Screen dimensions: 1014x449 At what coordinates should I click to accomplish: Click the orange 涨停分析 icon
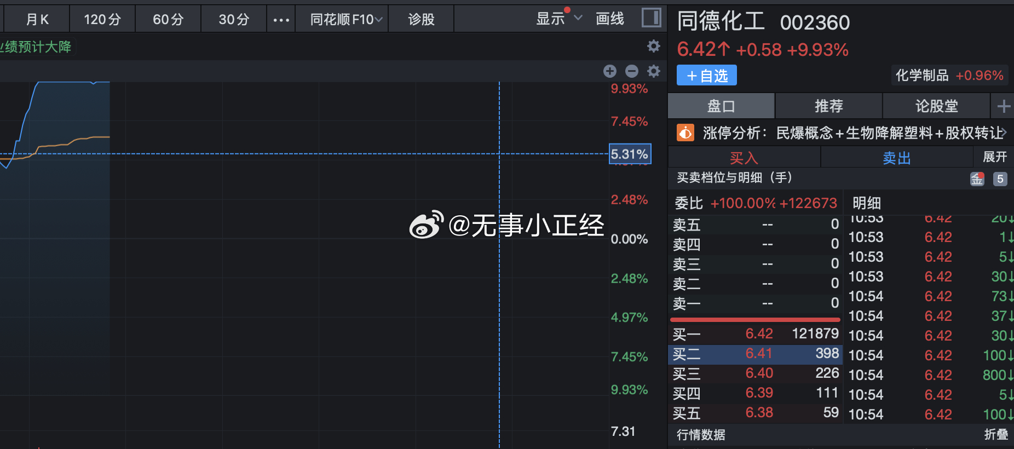[x=685, y=133]
